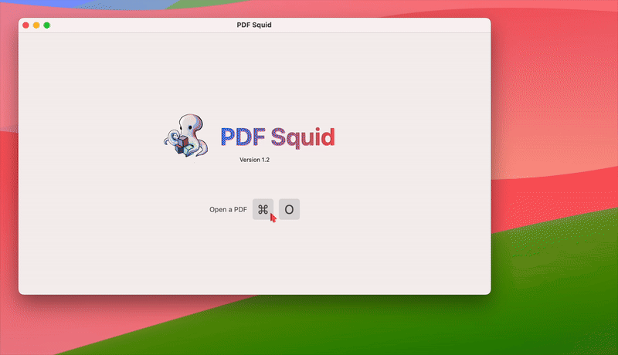
Task: Click the squid mascot logo image
Action: point(185,135)
